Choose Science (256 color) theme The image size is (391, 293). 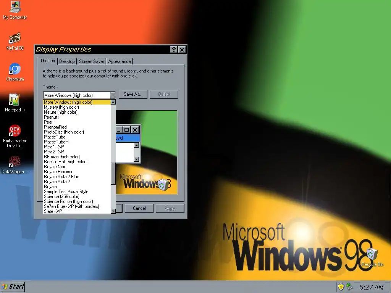click(x=77, y=196)
